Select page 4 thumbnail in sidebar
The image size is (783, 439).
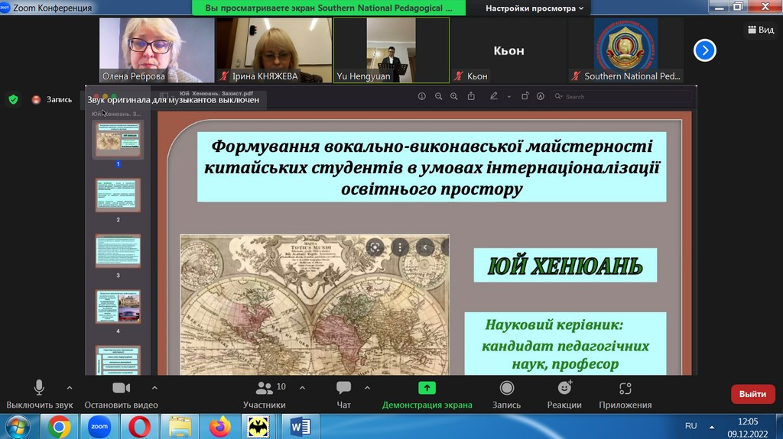coord(119,307)
